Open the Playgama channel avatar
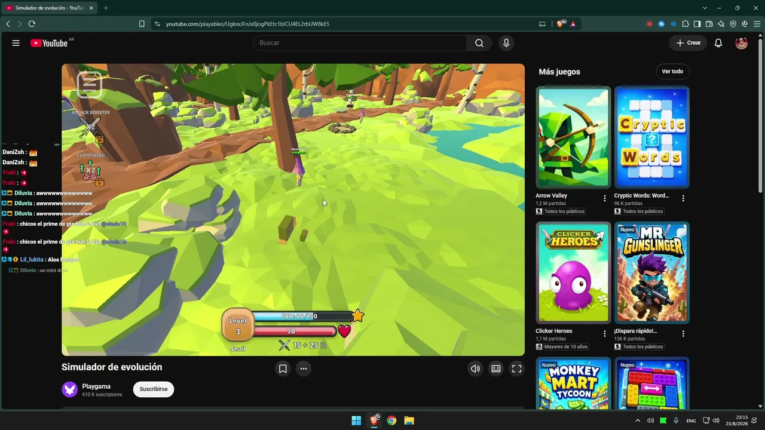The image size is (765, 430). tap(70, 389)
